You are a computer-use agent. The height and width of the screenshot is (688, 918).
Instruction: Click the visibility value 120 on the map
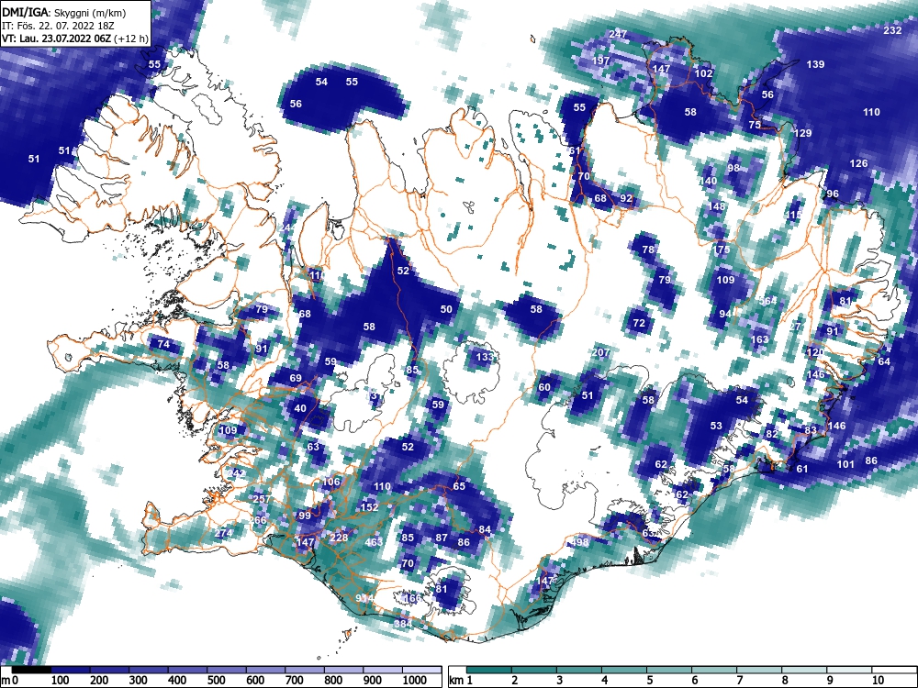pyautogui.click(x=815, y=352)
